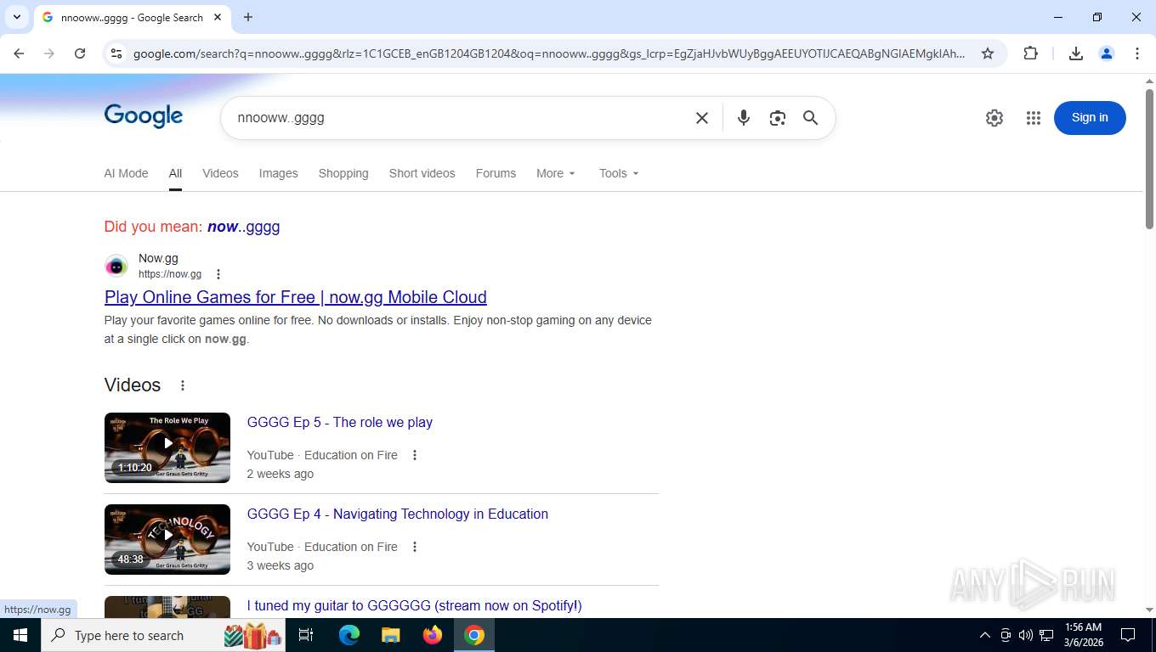
Task: Open volume control in system tray
Action: pyautogui.click(x=1026, y=635)
